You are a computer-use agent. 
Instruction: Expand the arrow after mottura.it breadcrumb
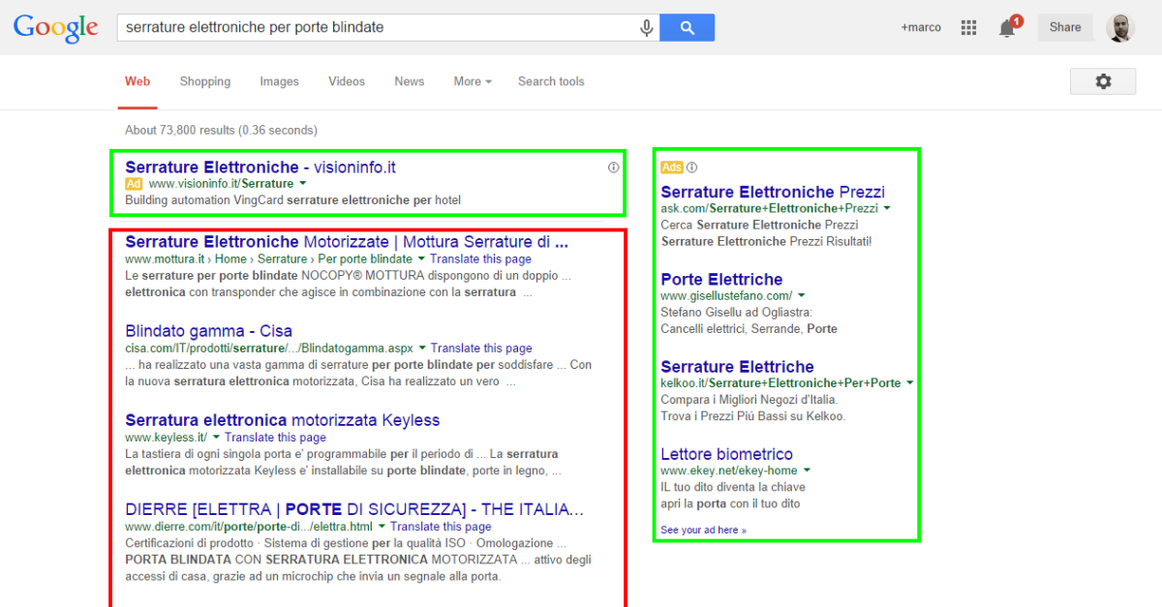pyautogui.click(x=420, y=259)
